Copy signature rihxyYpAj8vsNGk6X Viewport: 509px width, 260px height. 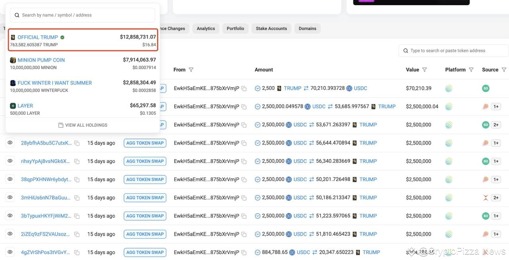coord(77,162)
